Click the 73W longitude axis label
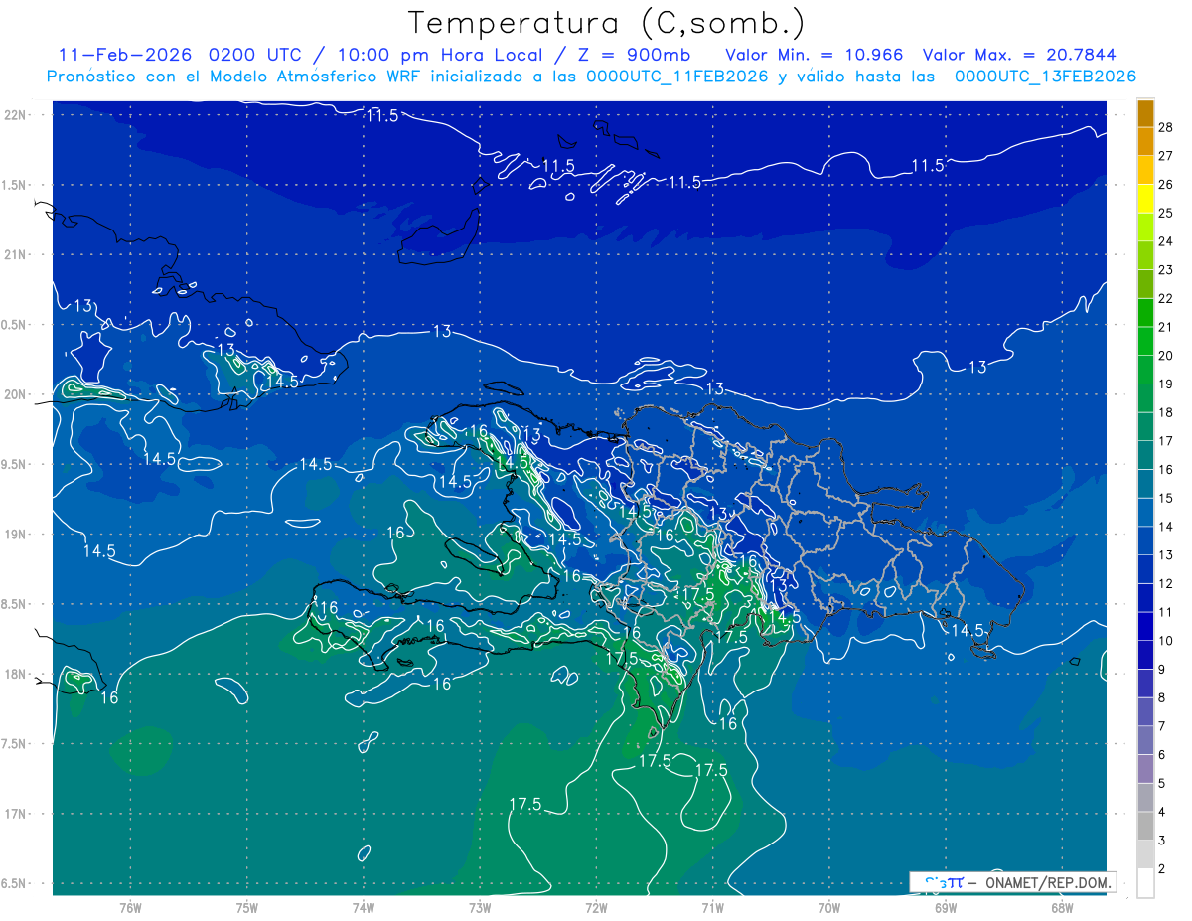Screen dimensions: 1192x921 [x=480, y=907]
